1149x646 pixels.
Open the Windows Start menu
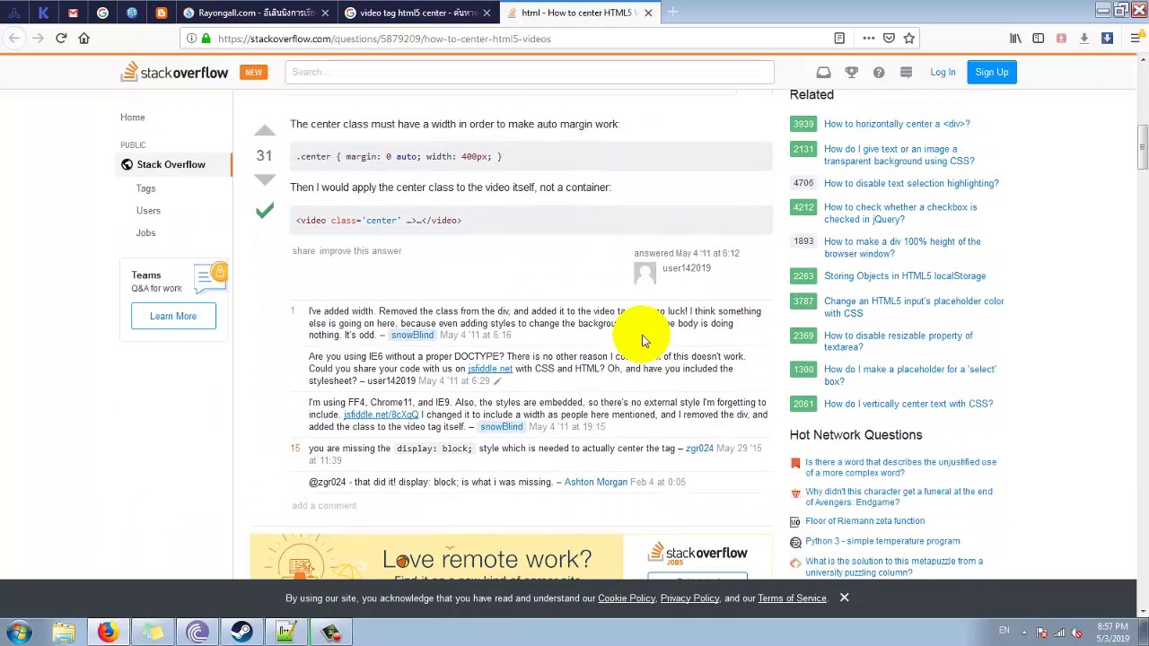(19, 632)
